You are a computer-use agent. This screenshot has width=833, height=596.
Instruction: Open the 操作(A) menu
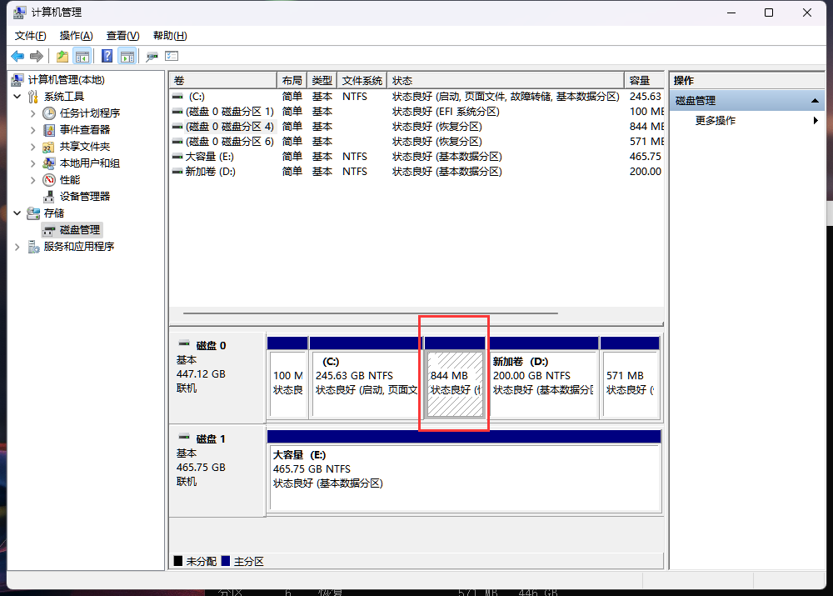(x=76, y=36)
